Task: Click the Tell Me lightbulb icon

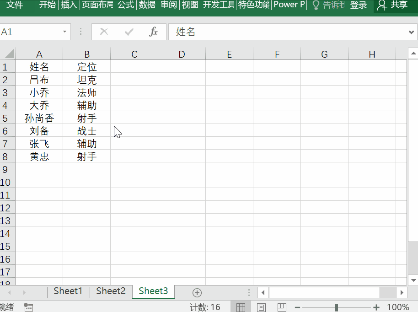Action: (x=316, y=5)
